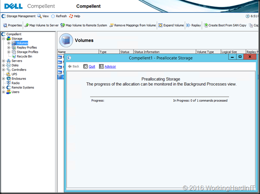Expand the Disks tree node
Screen dimensions: 260x194
[4, 65]
